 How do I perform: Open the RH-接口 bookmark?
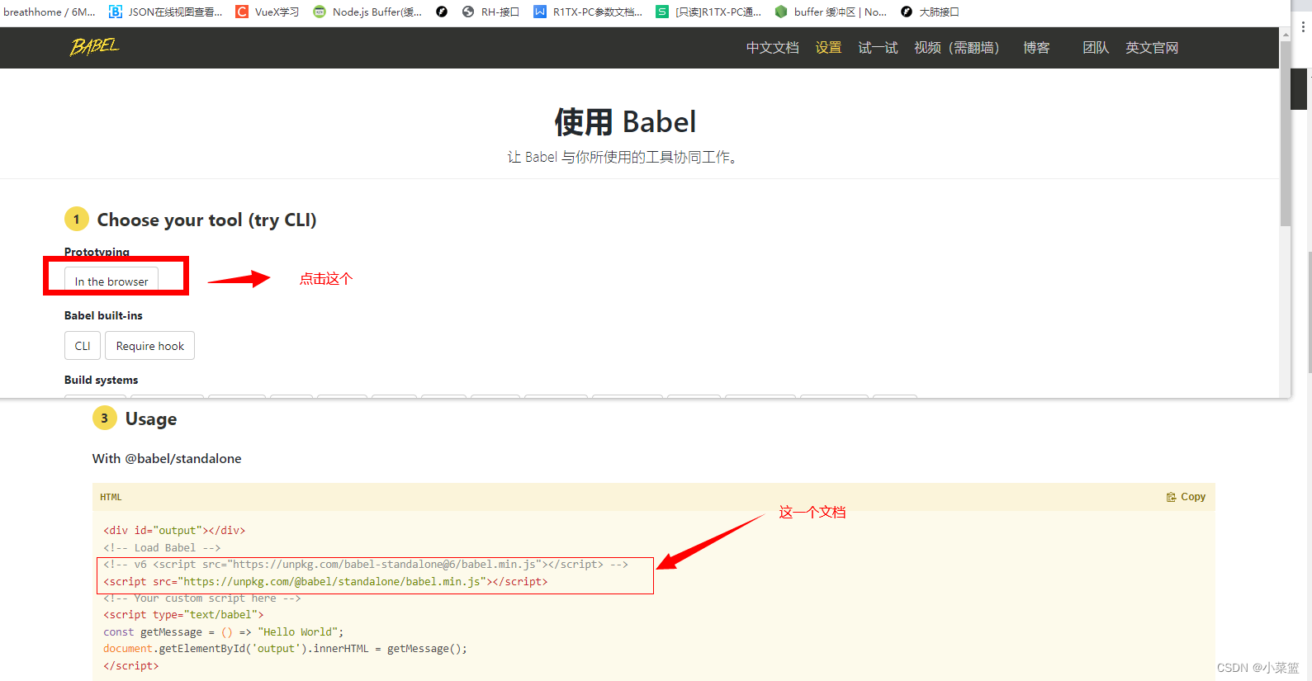click(x=491, y=12)
